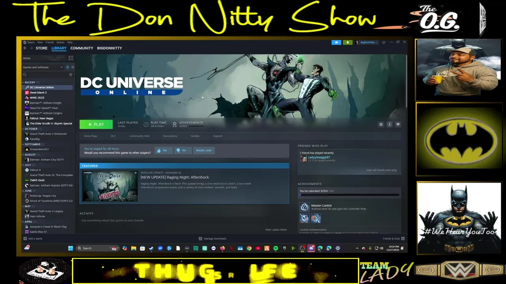This screenshot has height=284, width=506.
Task: Toggle the ready-to-play filter icon
Action: coord(72,67)
